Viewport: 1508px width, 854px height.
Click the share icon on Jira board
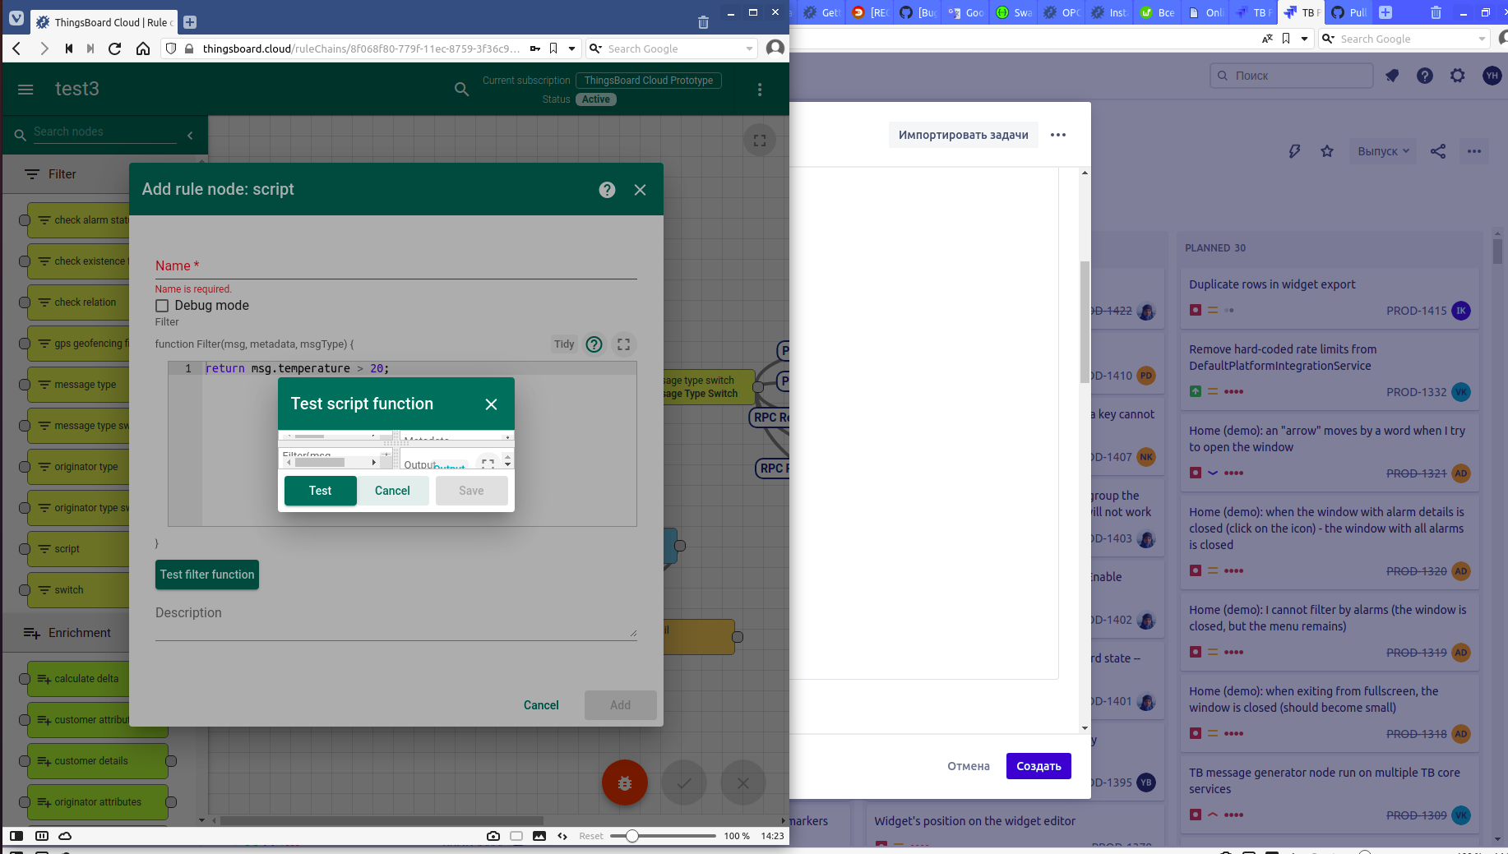1438,151
